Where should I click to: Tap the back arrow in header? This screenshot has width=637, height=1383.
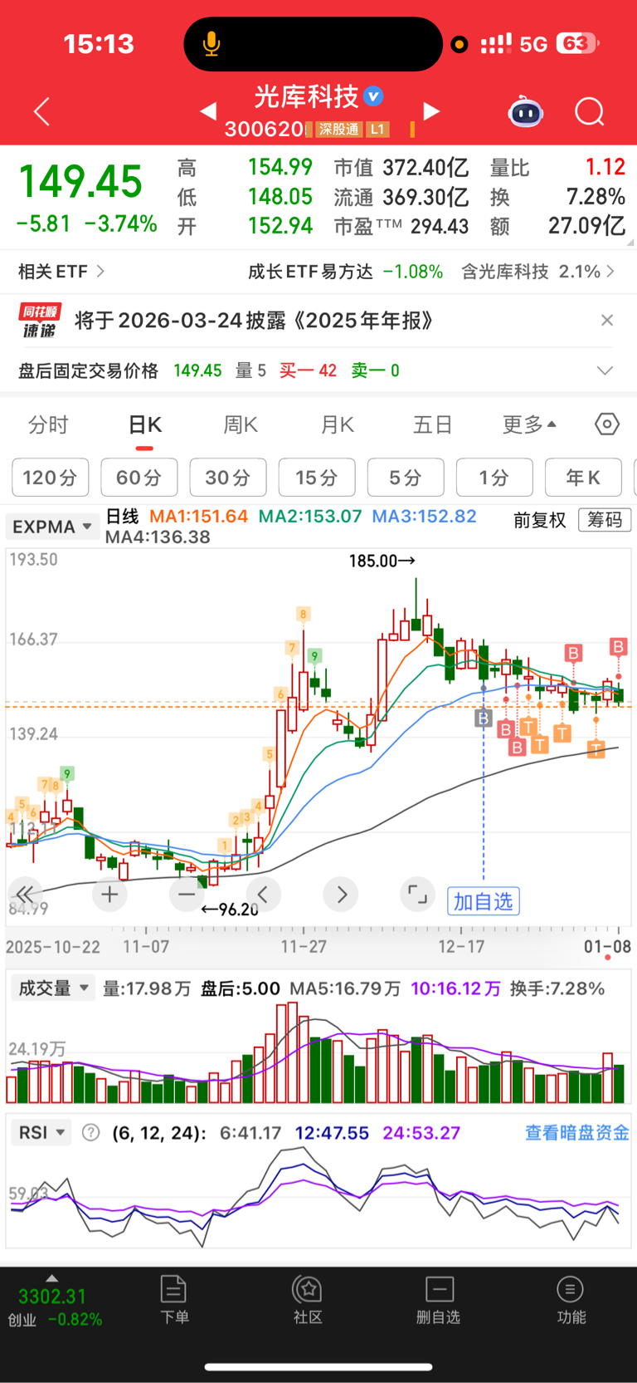pos(42,111)
